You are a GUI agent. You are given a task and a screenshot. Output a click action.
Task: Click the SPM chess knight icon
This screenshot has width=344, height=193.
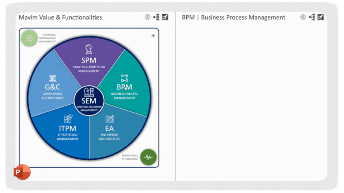[x=89, y=49]
